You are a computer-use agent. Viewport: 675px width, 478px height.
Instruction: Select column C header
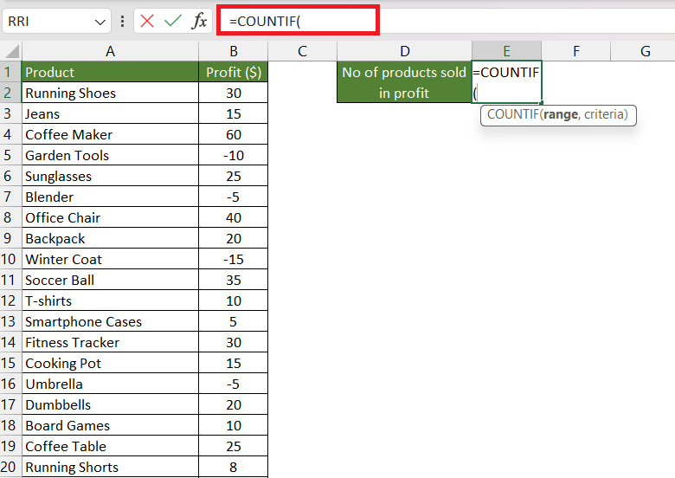coord(302,51)
